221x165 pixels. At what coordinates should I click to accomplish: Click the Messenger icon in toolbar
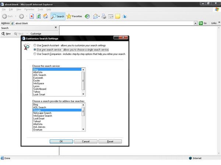click(125, 16)
